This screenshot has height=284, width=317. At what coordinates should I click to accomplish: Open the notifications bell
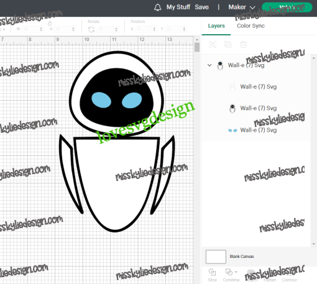click(157, 7)
